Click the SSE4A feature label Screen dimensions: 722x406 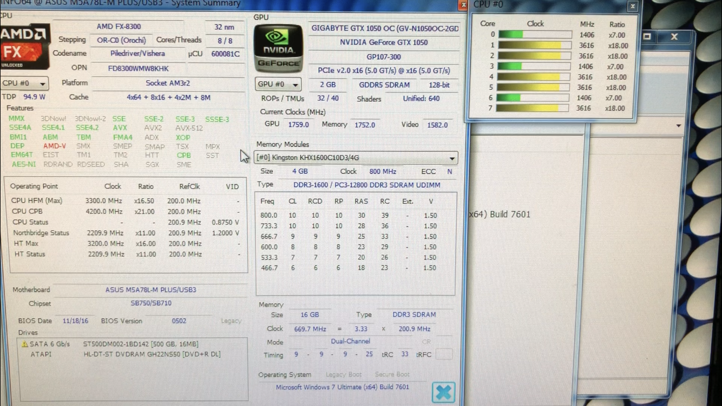point(20,128)
